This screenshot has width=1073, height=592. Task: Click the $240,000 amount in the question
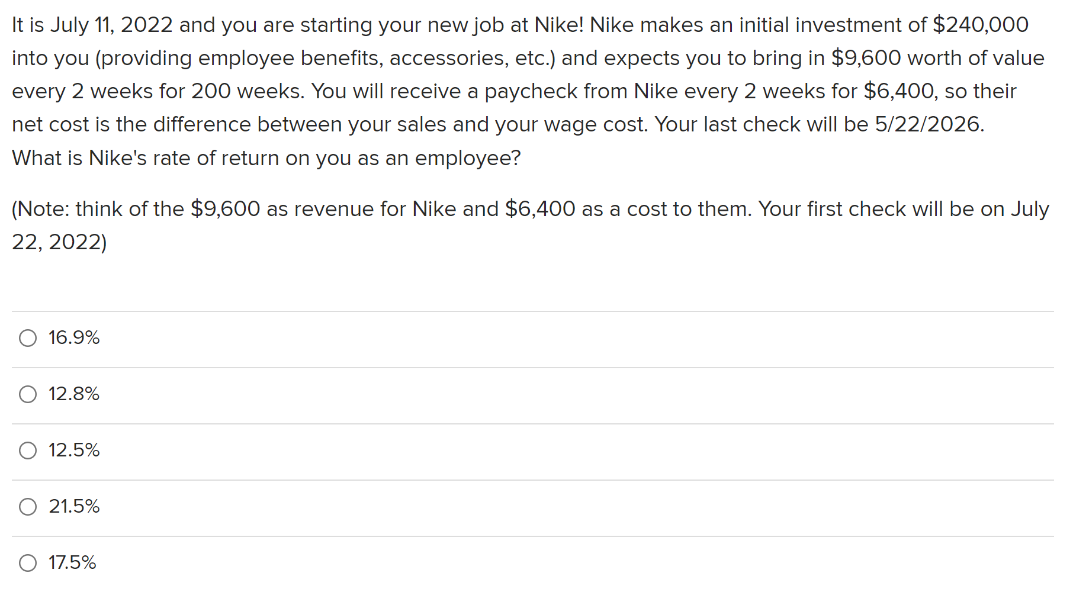point(981,25)
